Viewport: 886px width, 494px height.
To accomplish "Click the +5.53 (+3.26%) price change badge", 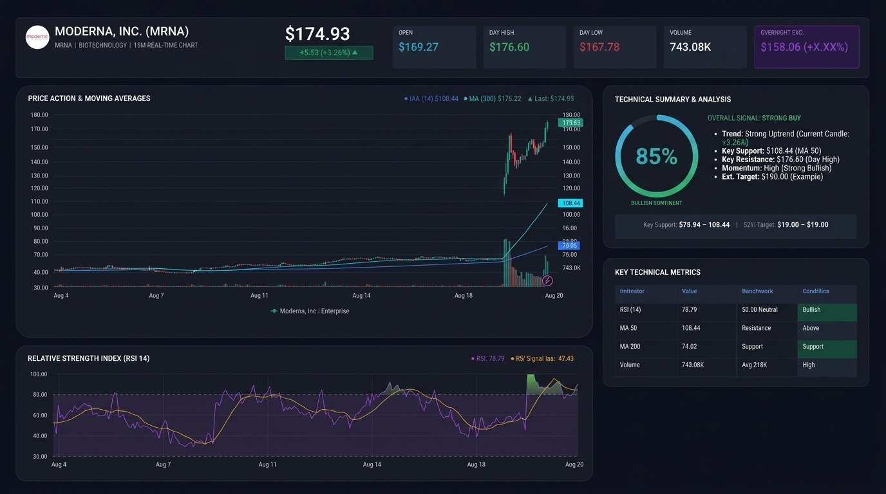I will (x=328, y=53).
